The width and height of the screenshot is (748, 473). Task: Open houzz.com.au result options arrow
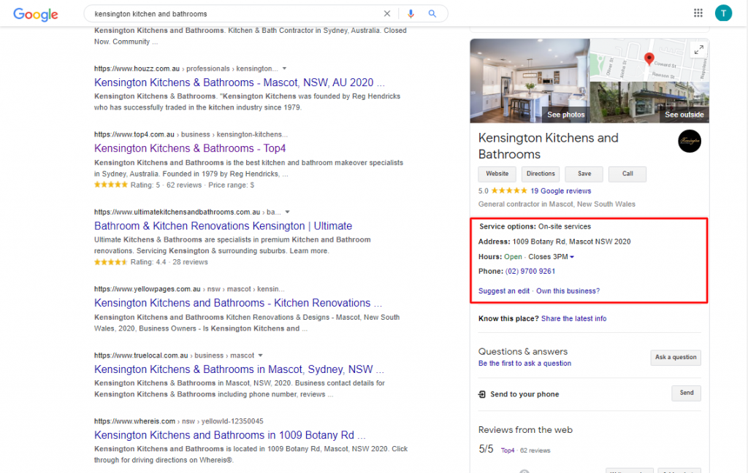[284, 69]
